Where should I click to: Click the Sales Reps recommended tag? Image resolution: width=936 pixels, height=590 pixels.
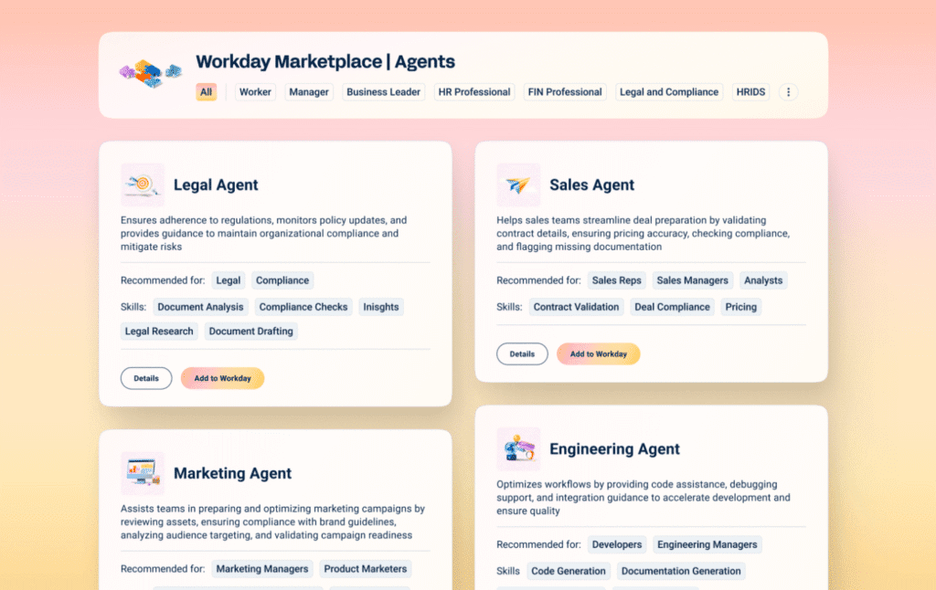(x=617, y=280)
